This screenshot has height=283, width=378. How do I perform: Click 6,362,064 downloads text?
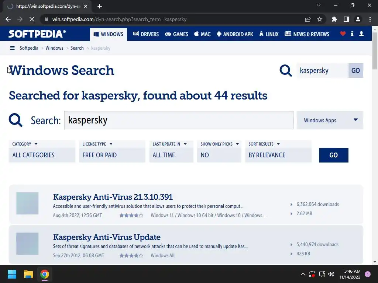click(x=317, y=204)
